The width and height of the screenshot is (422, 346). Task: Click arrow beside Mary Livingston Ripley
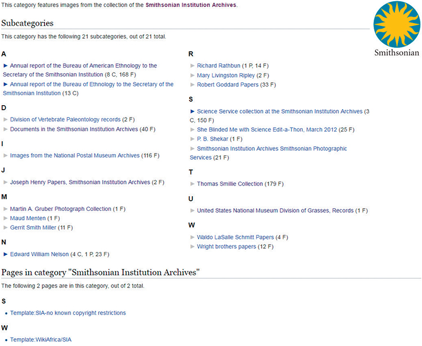(x=192, y=75)
